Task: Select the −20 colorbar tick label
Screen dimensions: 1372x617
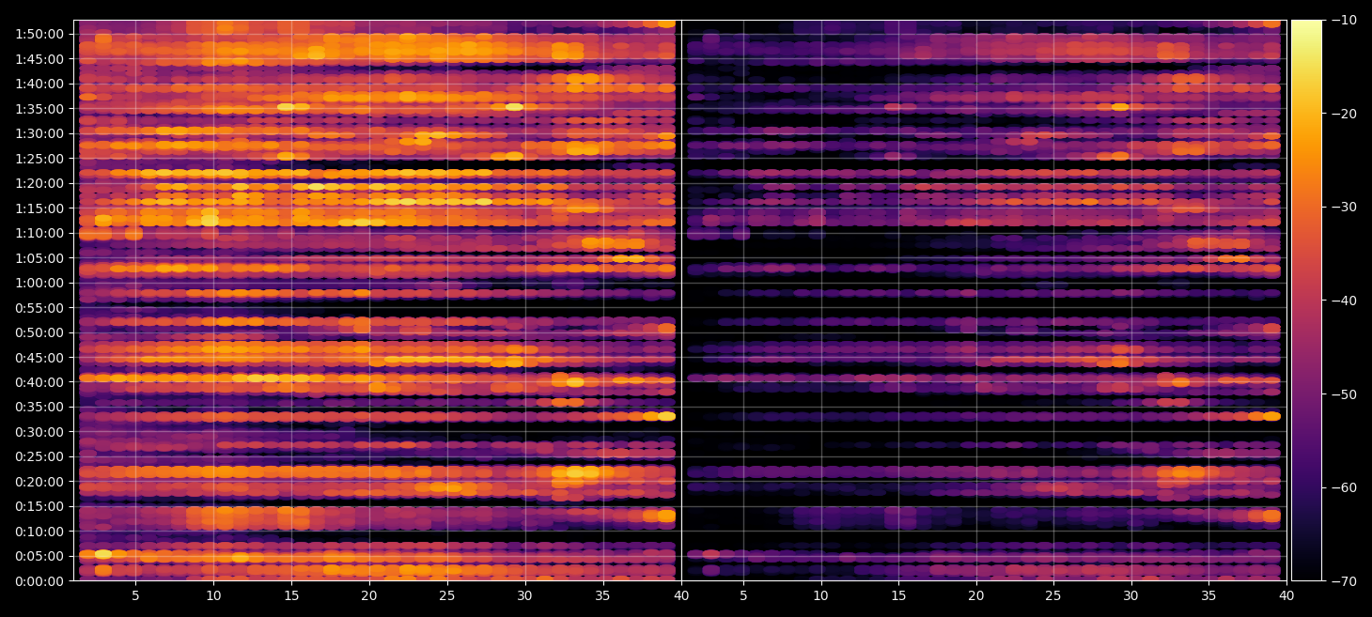Action: (x=1344, y=114)
